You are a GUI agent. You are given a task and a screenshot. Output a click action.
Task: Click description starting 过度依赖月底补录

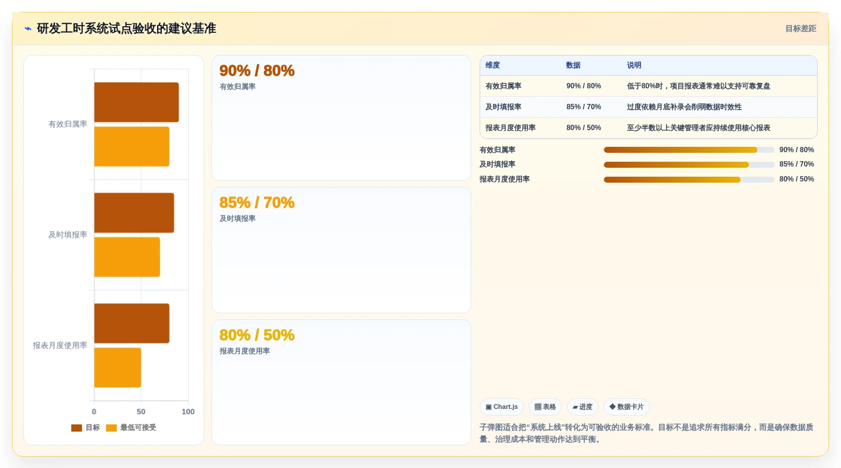pyautogui.click(x=685, y=107)
